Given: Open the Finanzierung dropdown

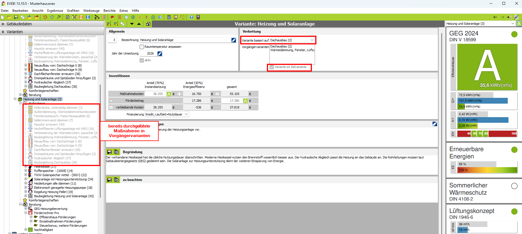Looking at the screenshot, I should [x=186, y=114].
